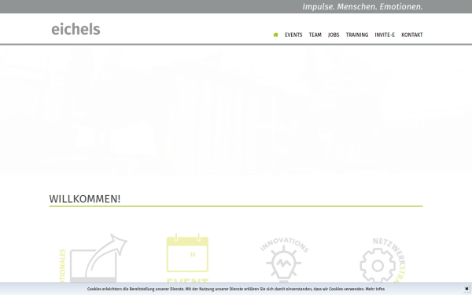This screenshot has height=295, width=472.
Task: Dismiss the cookie notice with the X
Action: 466,289
